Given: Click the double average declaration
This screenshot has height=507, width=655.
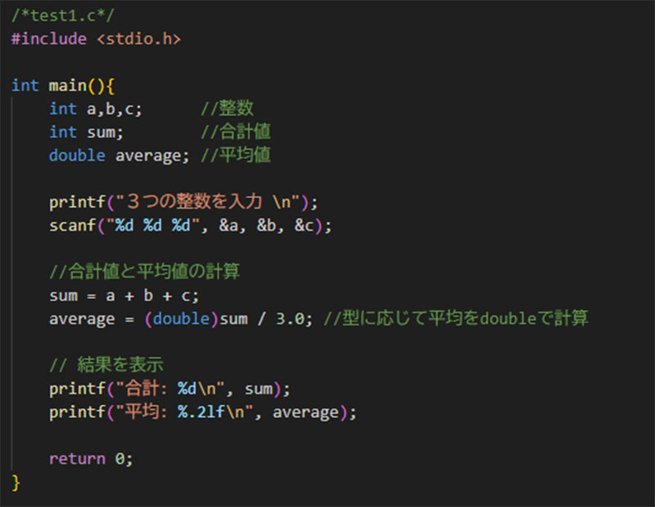Looking at the screenshot, I should (119, 155).
